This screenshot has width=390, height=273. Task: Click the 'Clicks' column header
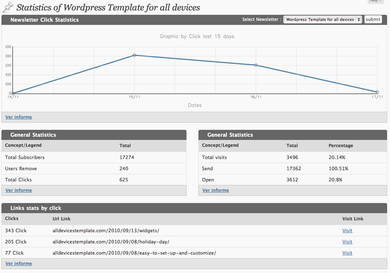pos(12,219)
